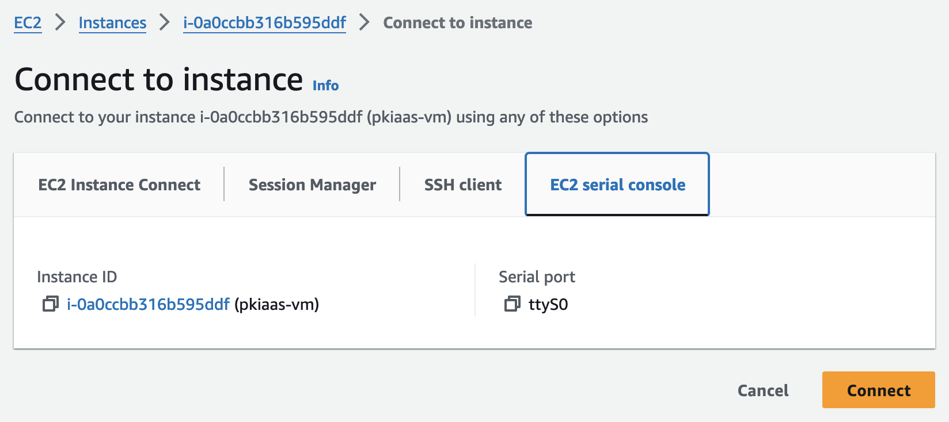949x422 pixels.
Task: Click the Serial port label
Action: (537, 277)
